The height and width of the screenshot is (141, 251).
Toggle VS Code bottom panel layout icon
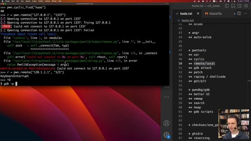tap(233, 6)
